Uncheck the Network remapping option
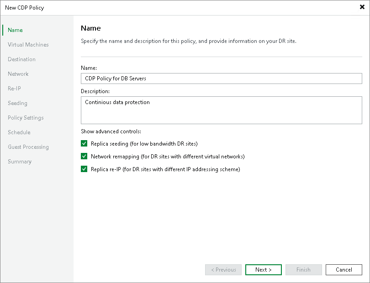 tap(84, 156)
